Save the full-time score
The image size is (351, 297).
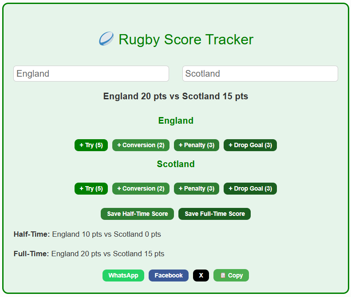214,214
